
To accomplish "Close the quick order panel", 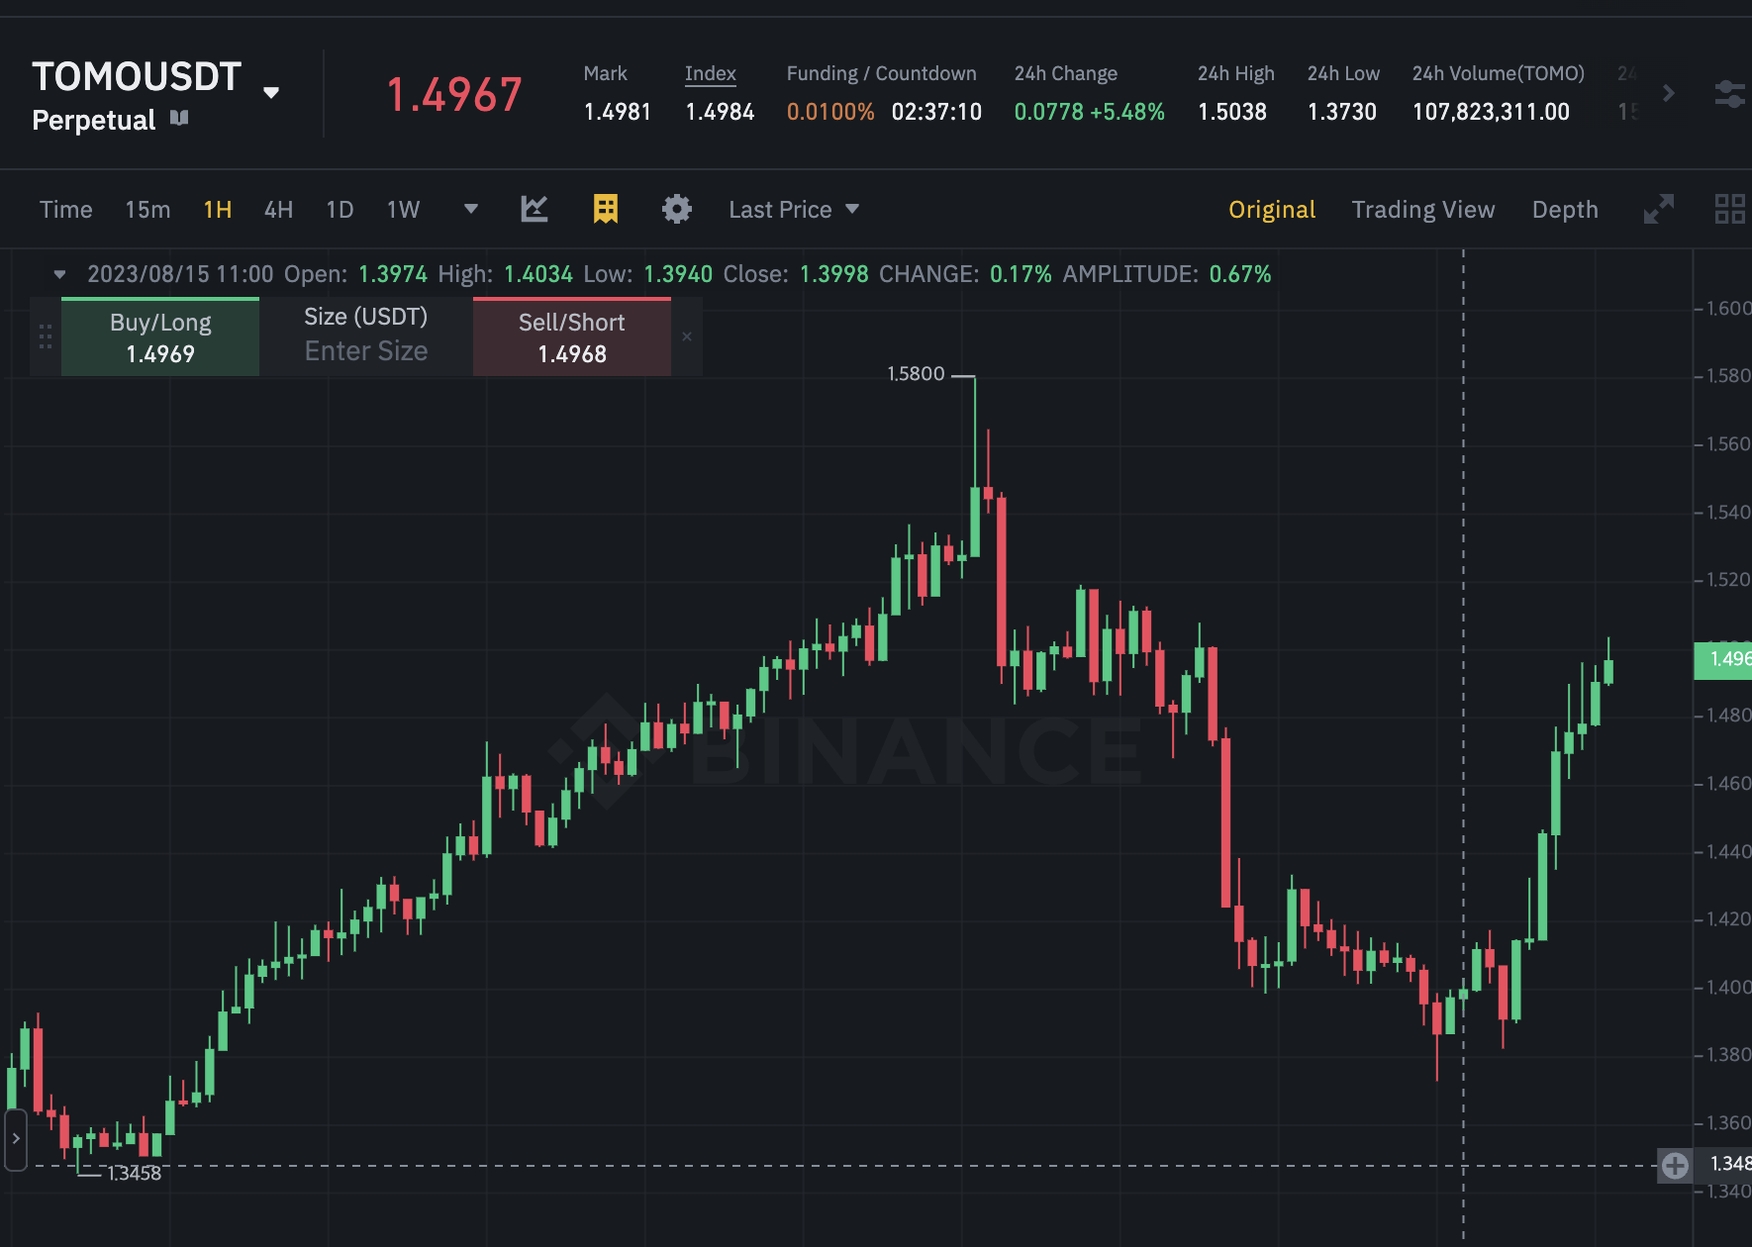I will [x=687, y=336].
